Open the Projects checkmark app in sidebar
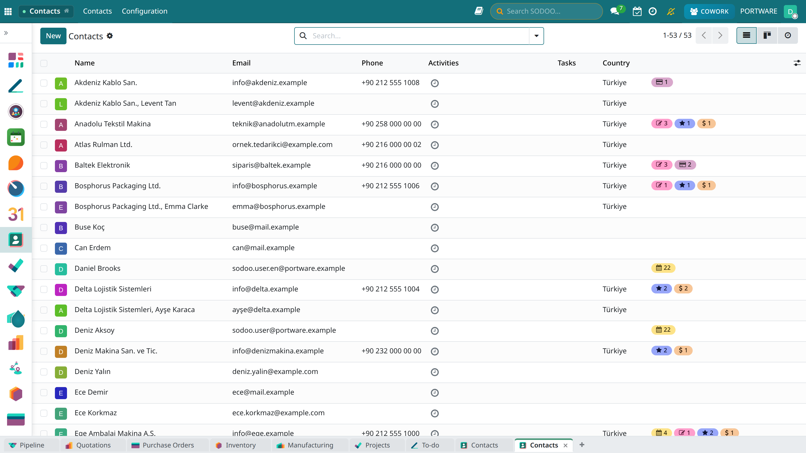 pos(16,266)
